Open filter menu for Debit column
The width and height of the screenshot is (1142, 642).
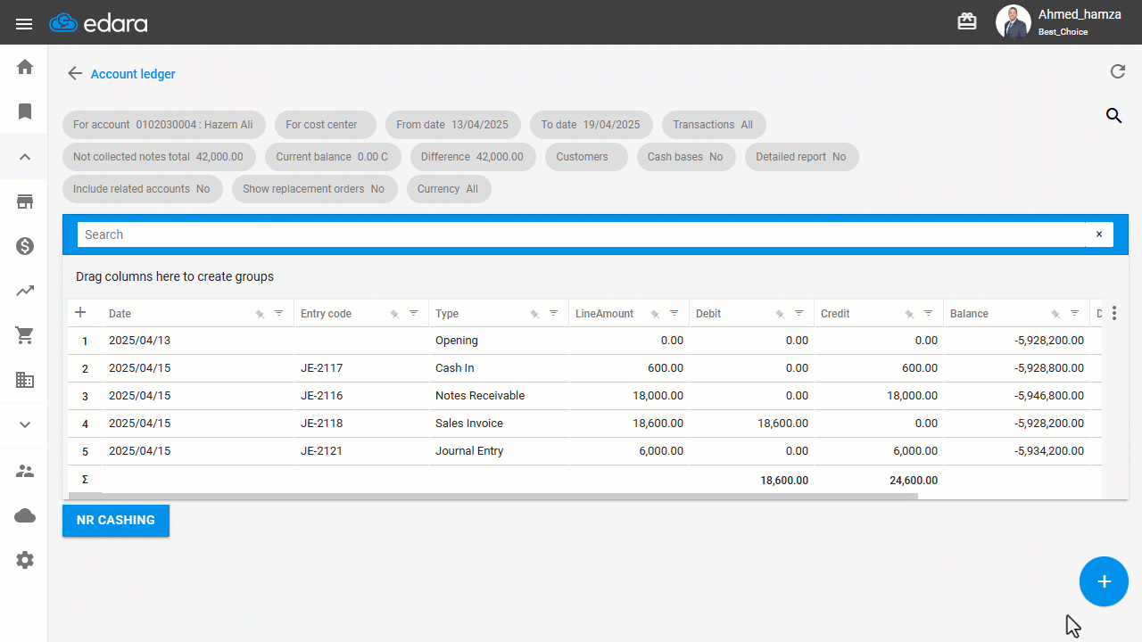[x=799, y=313]
